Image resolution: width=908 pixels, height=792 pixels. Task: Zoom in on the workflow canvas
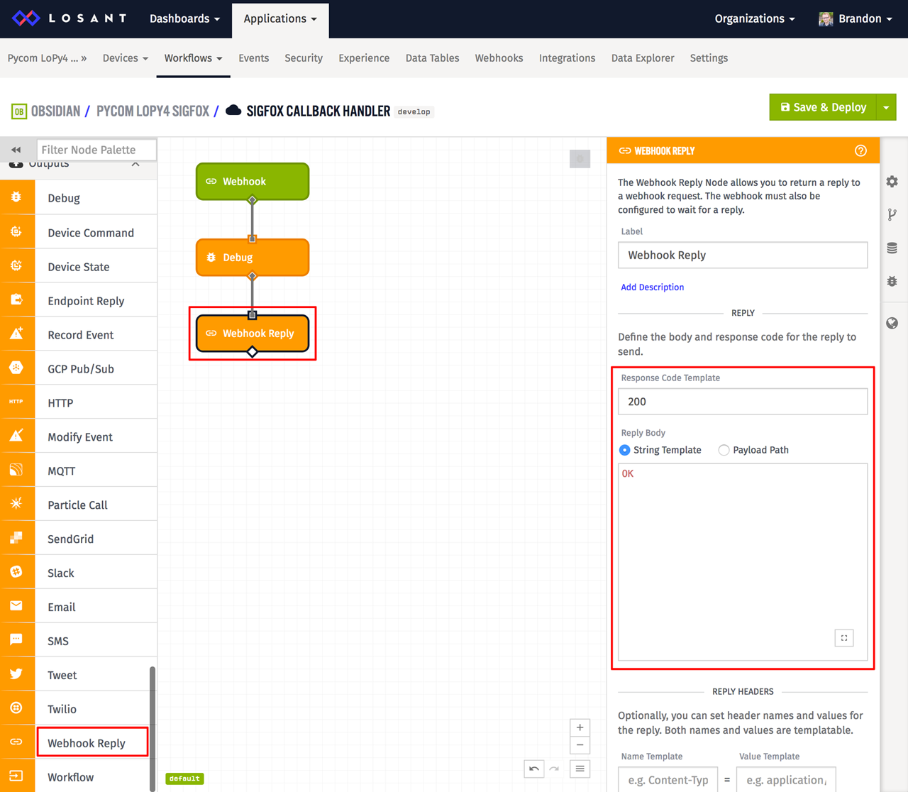point(580,727)
